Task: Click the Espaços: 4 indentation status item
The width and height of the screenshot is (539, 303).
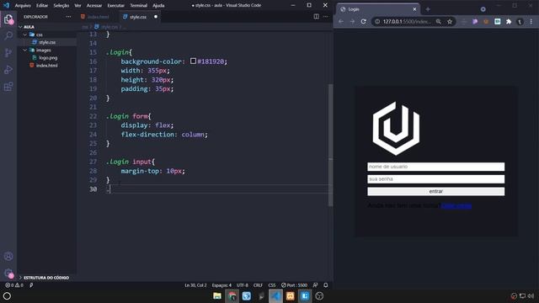Action: click(221, 285)
